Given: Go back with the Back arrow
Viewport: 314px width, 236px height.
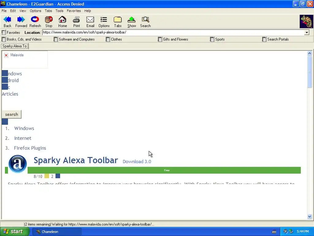Looking at the screenshot, I should coord(7,22).
